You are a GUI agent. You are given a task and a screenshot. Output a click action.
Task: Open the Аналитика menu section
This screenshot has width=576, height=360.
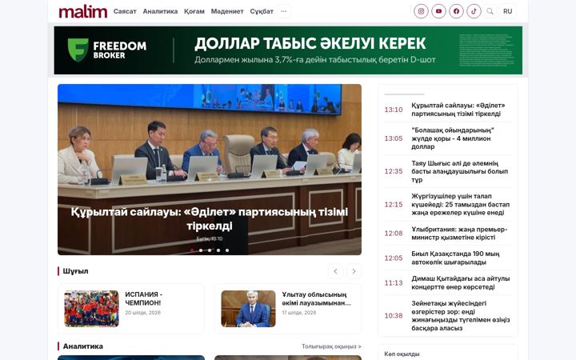[160, 11]
